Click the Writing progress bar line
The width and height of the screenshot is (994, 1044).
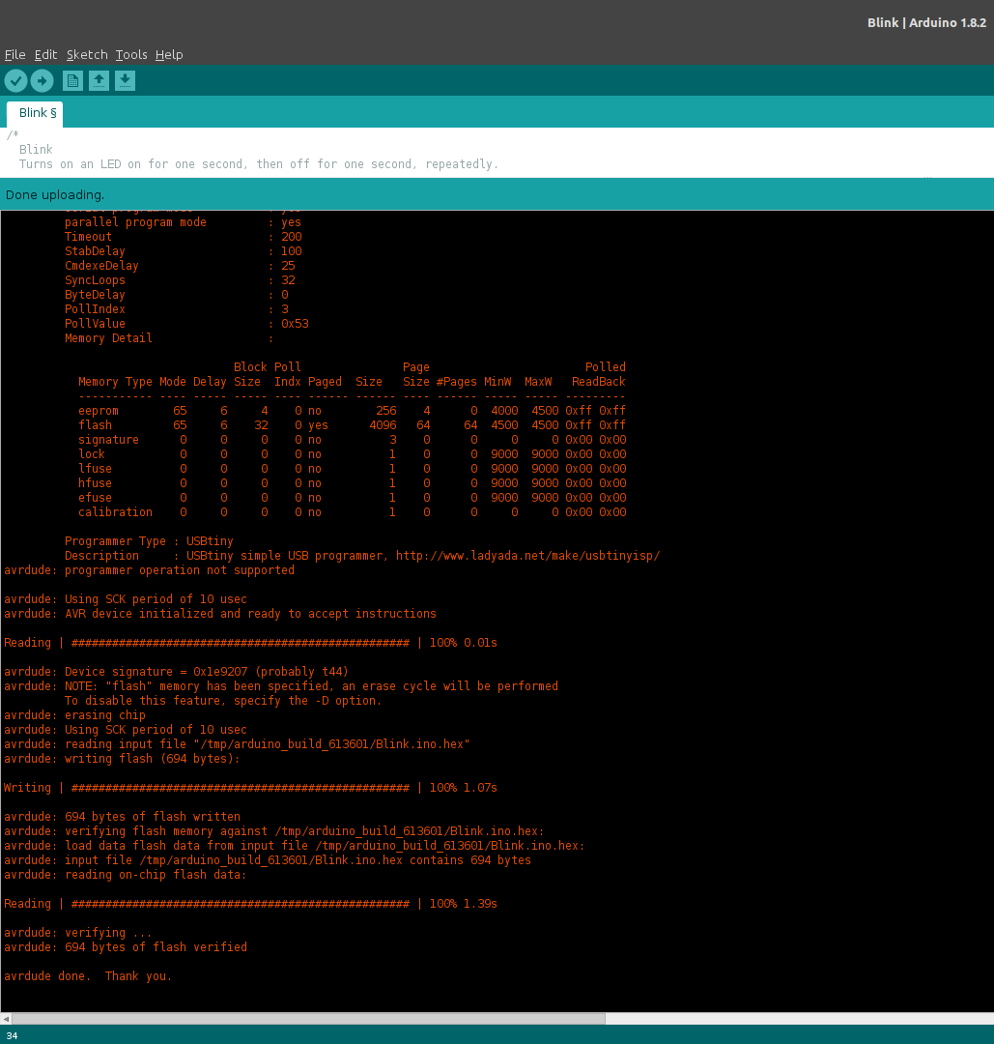[x=250, y=788]
